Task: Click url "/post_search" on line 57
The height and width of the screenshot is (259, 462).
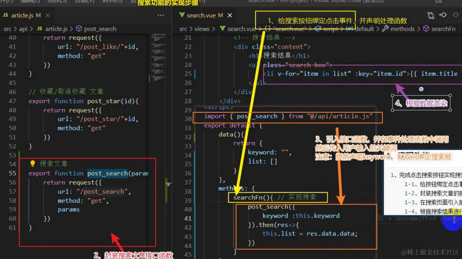Action: [94, 191]
